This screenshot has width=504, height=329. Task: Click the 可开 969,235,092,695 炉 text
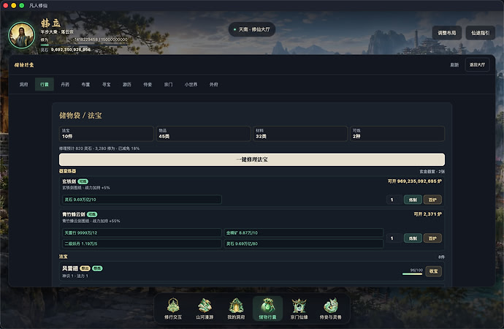point(415,181)
